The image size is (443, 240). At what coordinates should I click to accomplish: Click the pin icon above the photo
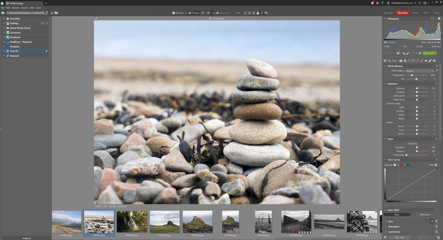pyautogui.click(x=96, y=19)
